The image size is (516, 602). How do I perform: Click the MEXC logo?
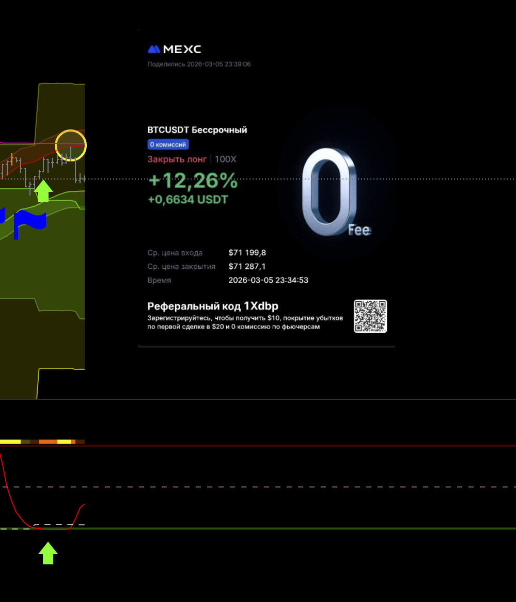[174, 50]
